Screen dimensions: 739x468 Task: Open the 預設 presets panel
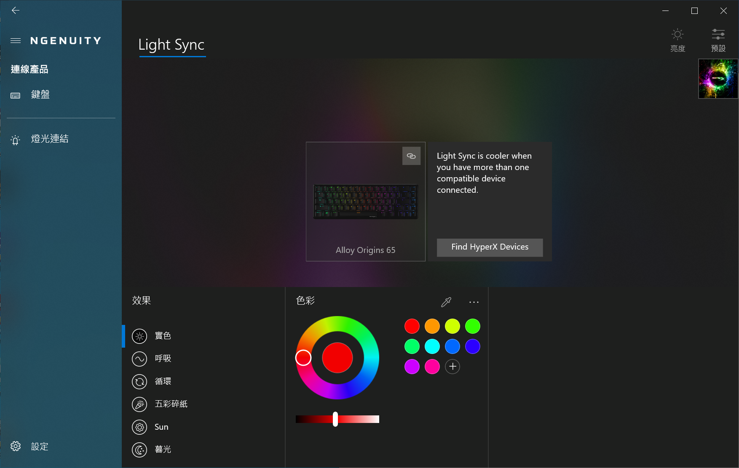point(718,40)
